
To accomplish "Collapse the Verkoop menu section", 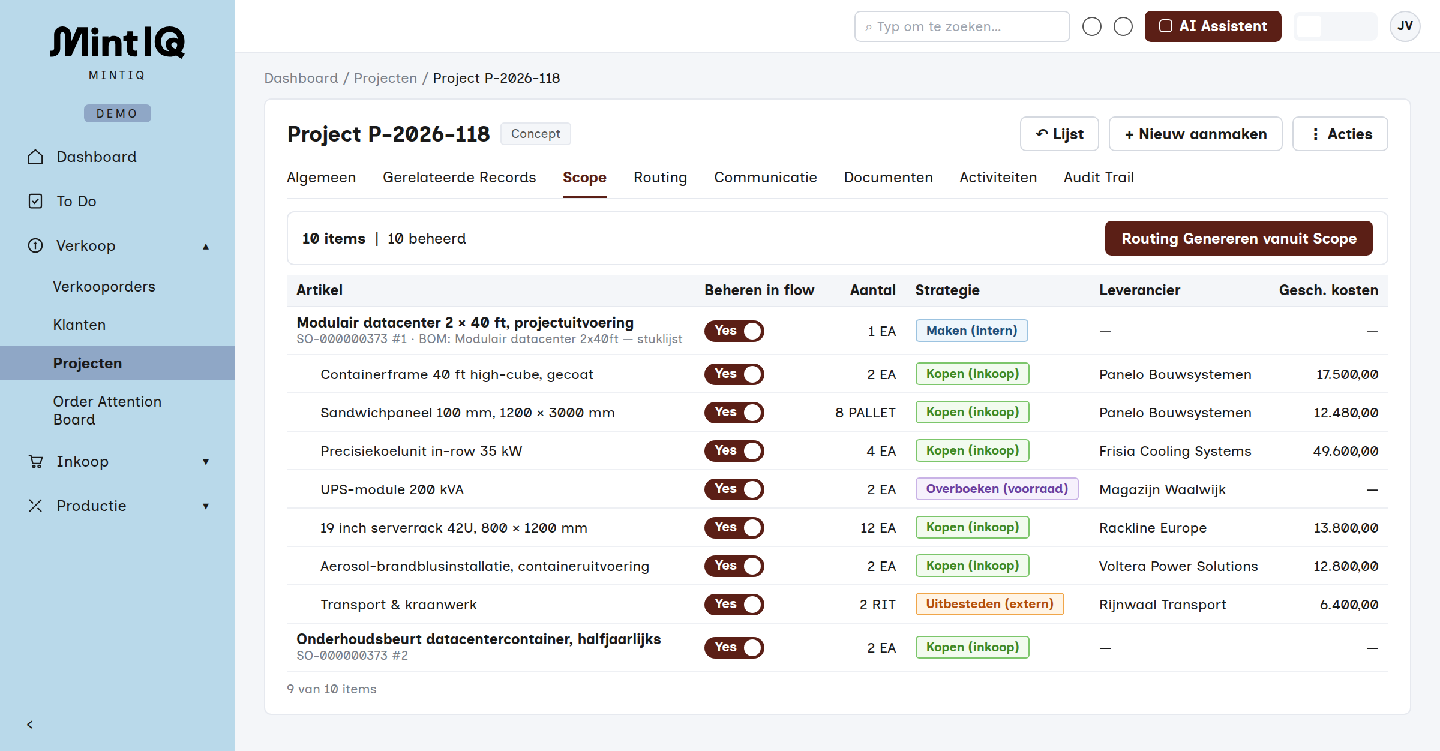I will tap(206, 246).
